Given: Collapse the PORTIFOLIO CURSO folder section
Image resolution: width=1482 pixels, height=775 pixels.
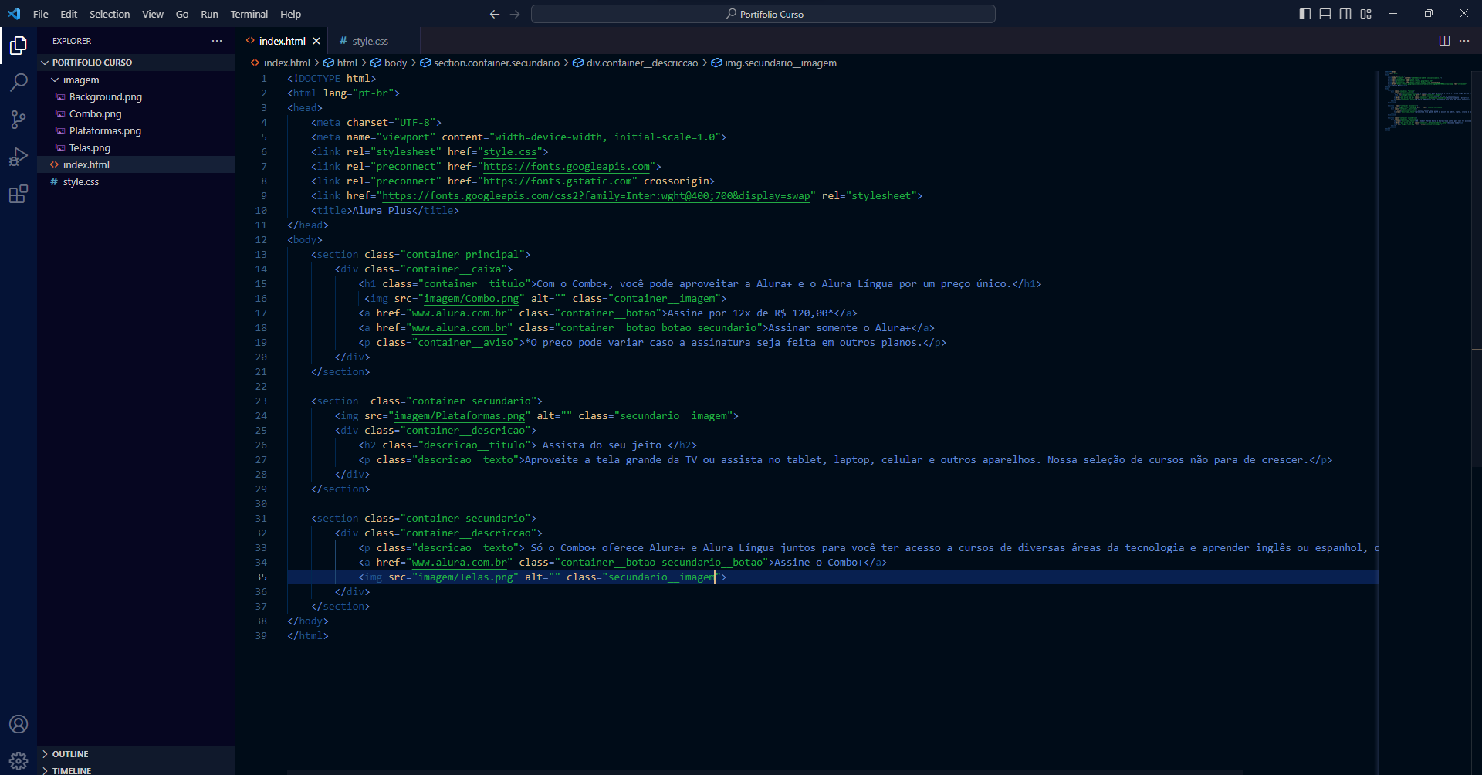Looking at the screenshot, I should [136, 63].
